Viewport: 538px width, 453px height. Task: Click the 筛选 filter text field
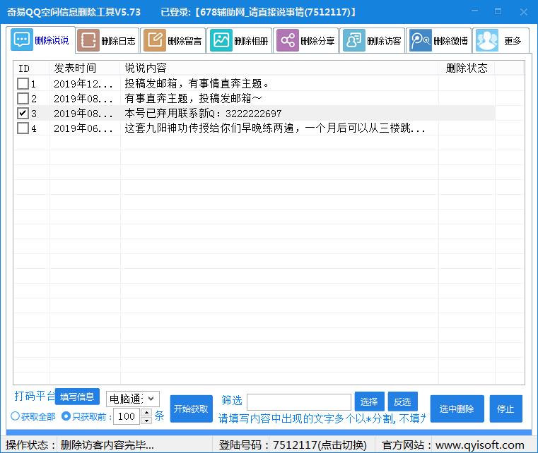(299, 401)
